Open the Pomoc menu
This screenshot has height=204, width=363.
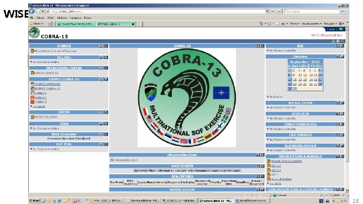(88, 18)
